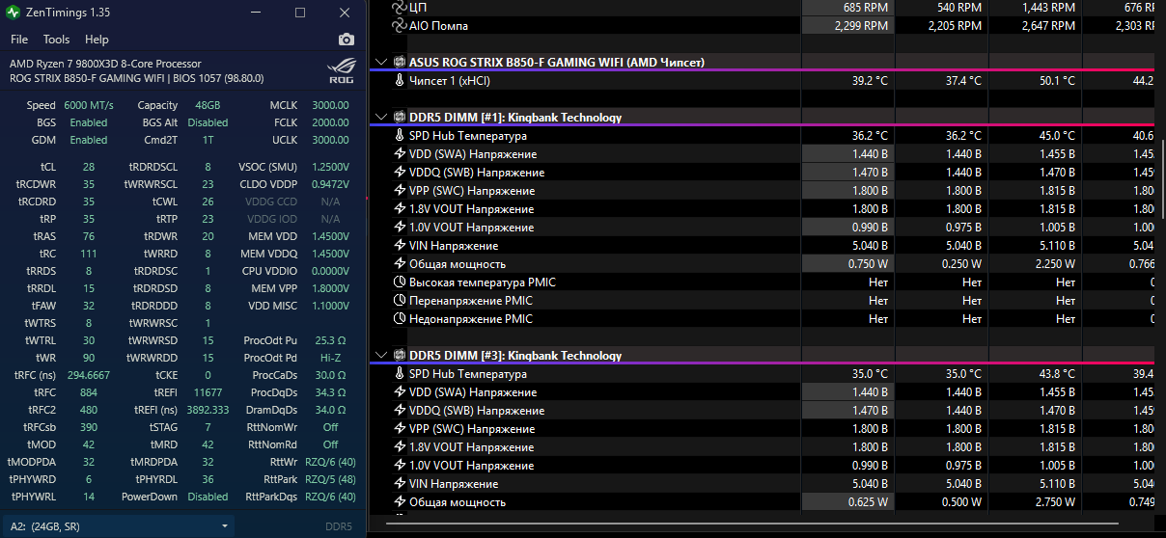Select the AIO Помпа sensor row
This screenshot has height=538, width=1166.
click(763, 26)
